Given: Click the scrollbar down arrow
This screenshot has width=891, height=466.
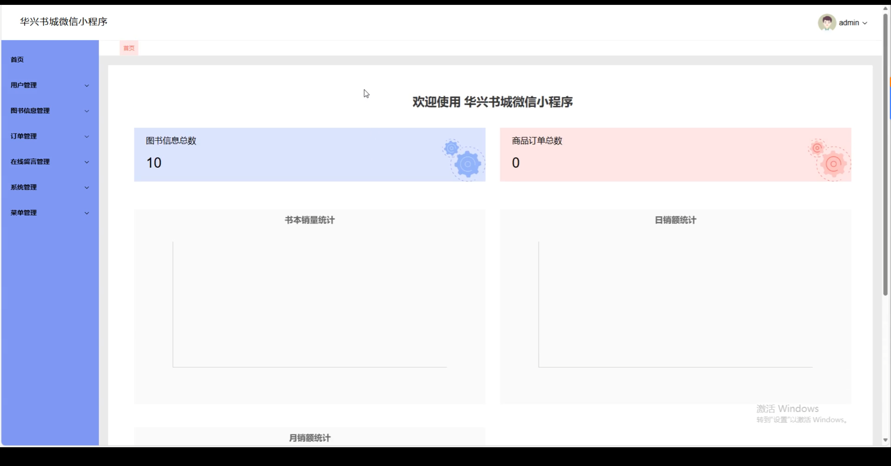Looking at the screenshot, I should point(885,440).
